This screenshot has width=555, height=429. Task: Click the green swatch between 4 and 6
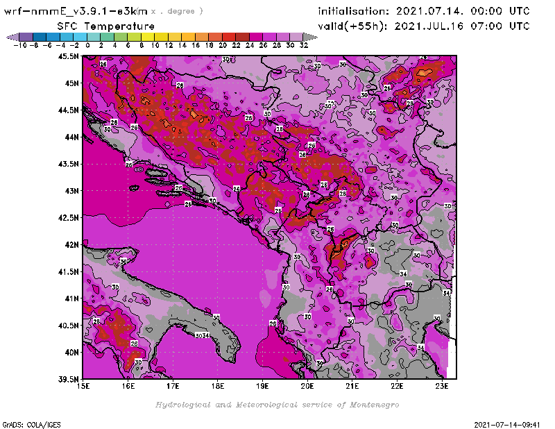120,37
